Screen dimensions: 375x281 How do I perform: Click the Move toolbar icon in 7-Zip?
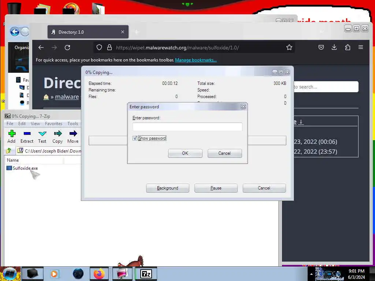point(73,136)
